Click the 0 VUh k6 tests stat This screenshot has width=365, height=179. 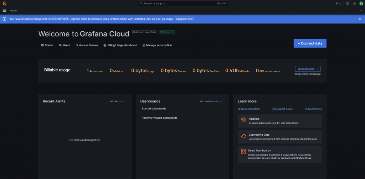tap(237, 71)
